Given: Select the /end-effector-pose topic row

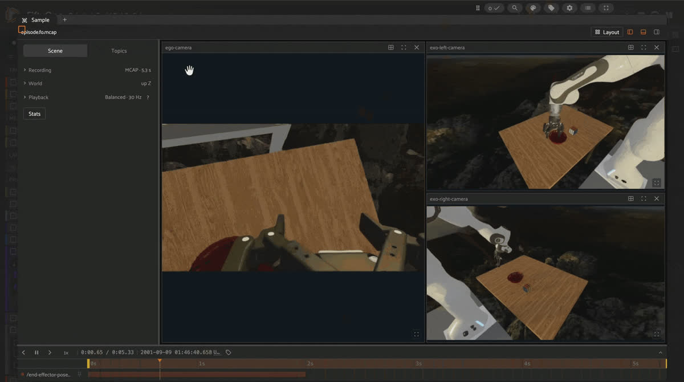Looking at the screenshot, I should pyautogui.click(x=48, y=375).
